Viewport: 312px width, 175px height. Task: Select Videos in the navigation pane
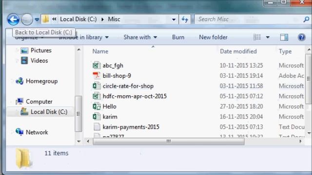coord(39,60)
